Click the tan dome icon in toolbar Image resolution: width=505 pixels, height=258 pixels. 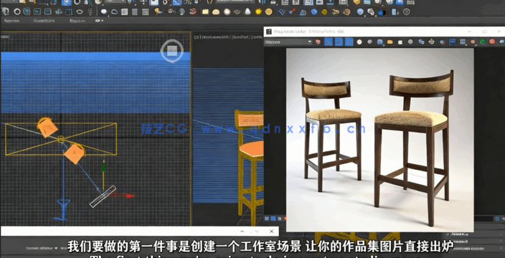[x=216, y=12]
